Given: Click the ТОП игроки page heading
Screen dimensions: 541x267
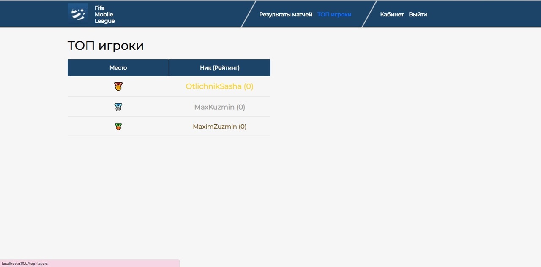Looking at the screenshot, I should coord(106,46).
